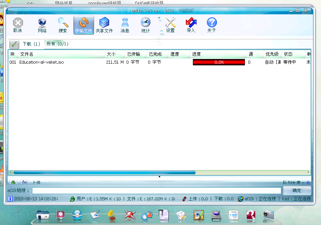Switch to the 所有 (0/1) category tab
The image size is (321, 225).
[57, 44]
